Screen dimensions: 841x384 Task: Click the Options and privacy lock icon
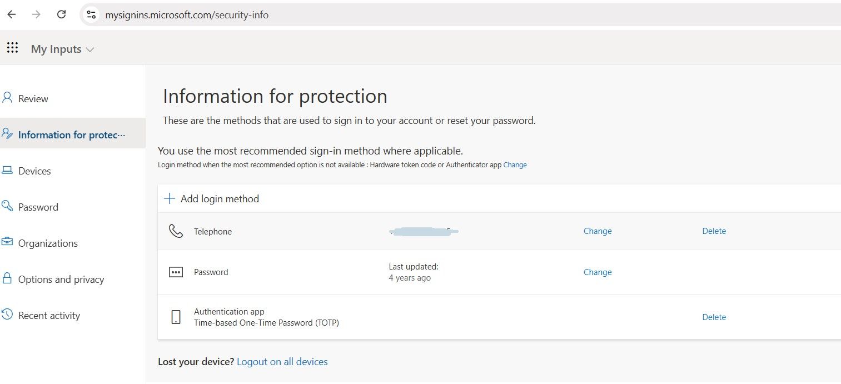tap(7, 279)
